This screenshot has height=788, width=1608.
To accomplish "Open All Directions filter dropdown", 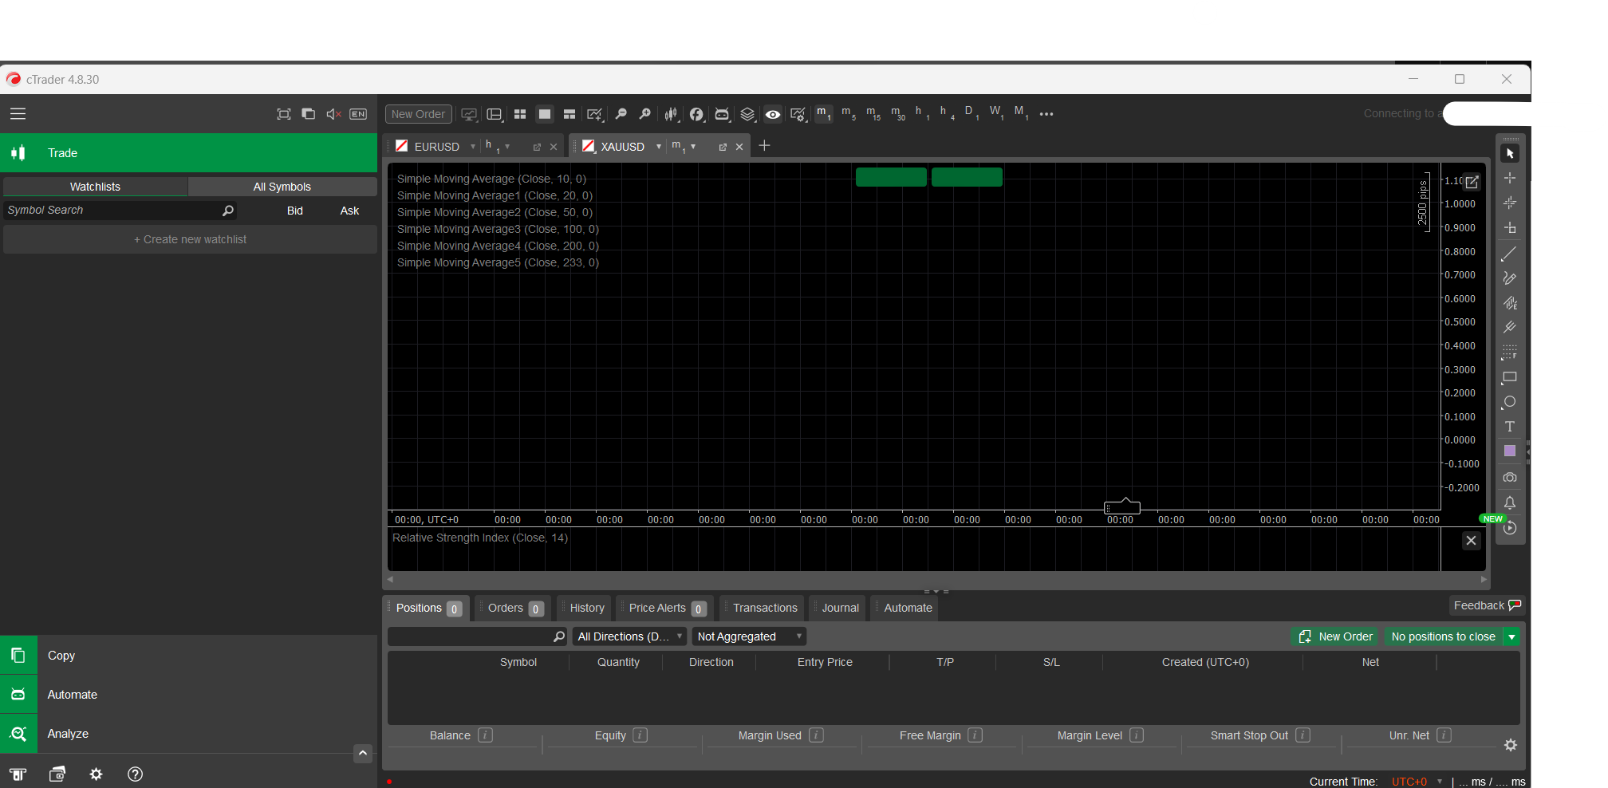I will [629, 636].
